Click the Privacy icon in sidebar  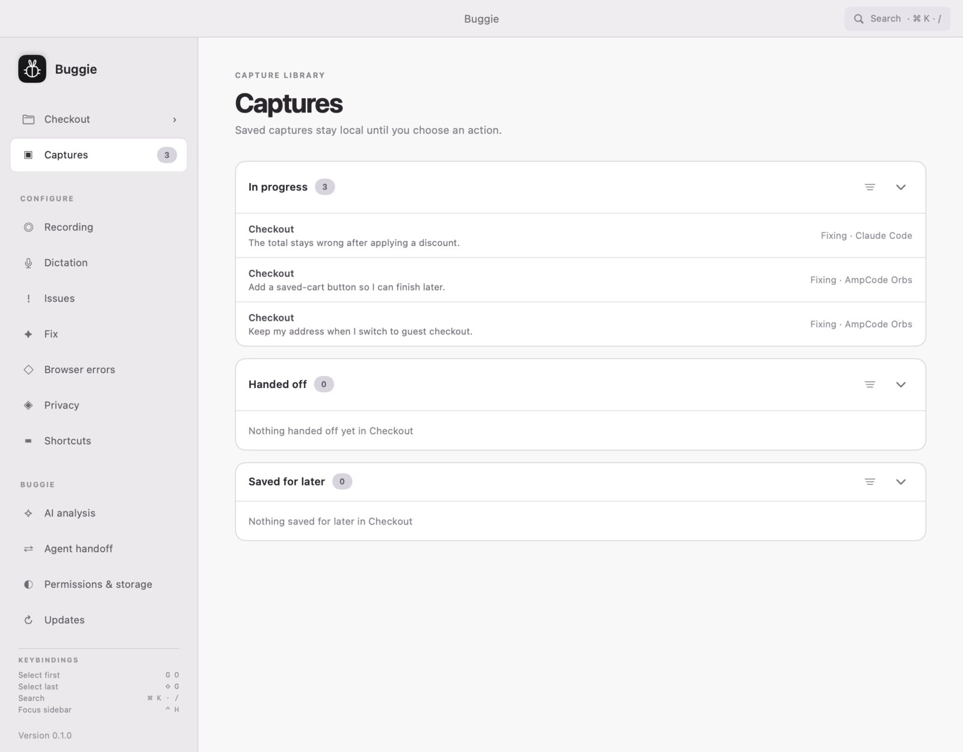[28, 405]
